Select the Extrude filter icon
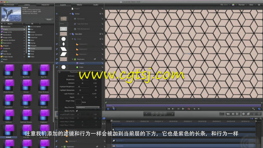Viewport: 263px width, 148px height. [x=44, y=100]
